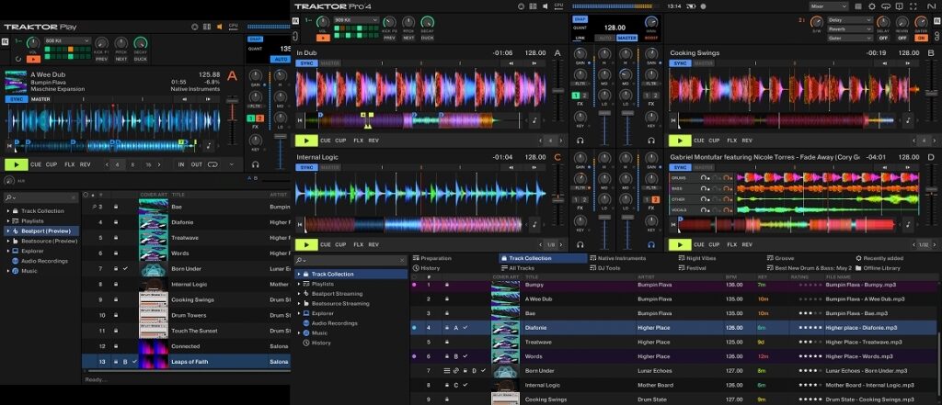Screen dimensions: 942x405
Task: Toggle SYNC on In Dub deck
Action: click(x=306, y=63)
